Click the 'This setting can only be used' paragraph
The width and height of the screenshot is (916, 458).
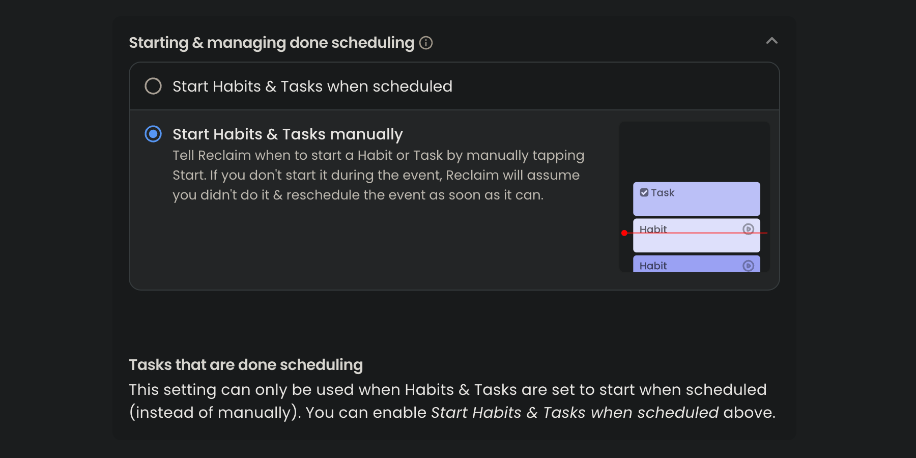click(452, 401)
